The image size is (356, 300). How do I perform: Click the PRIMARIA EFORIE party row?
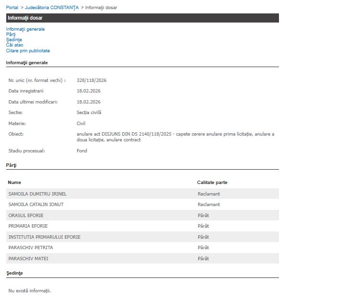28,226
